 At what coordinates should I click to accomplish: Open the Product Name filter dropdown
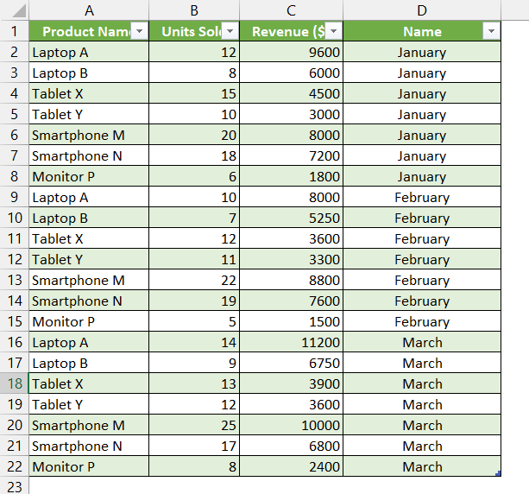coord(139,31)
